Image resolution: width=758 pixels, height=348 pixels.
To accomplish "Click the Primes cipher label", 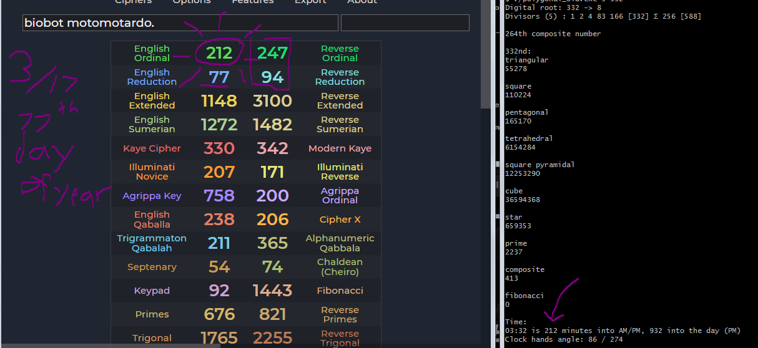I will click(152, 314).
